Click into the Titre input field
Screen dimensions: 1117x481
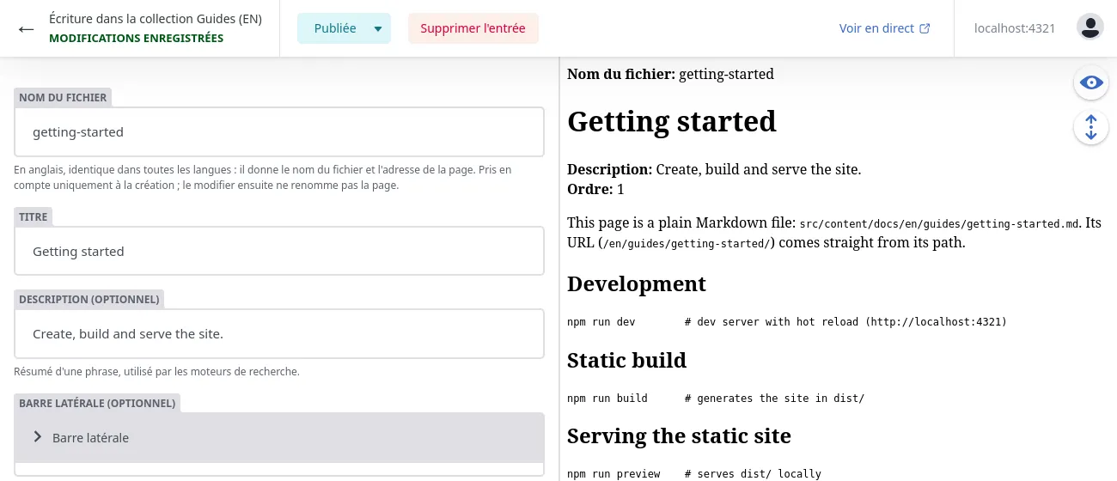click(279, 252)
